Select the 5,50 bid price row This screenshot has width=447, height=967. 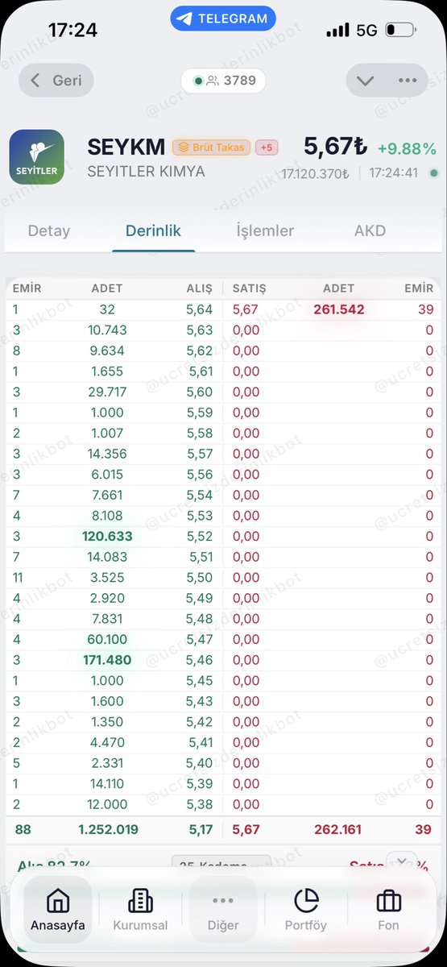click(223, 577)
